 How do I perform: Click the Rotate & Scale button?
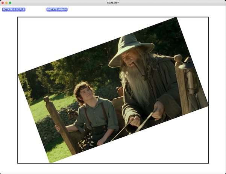pos(14,9)
